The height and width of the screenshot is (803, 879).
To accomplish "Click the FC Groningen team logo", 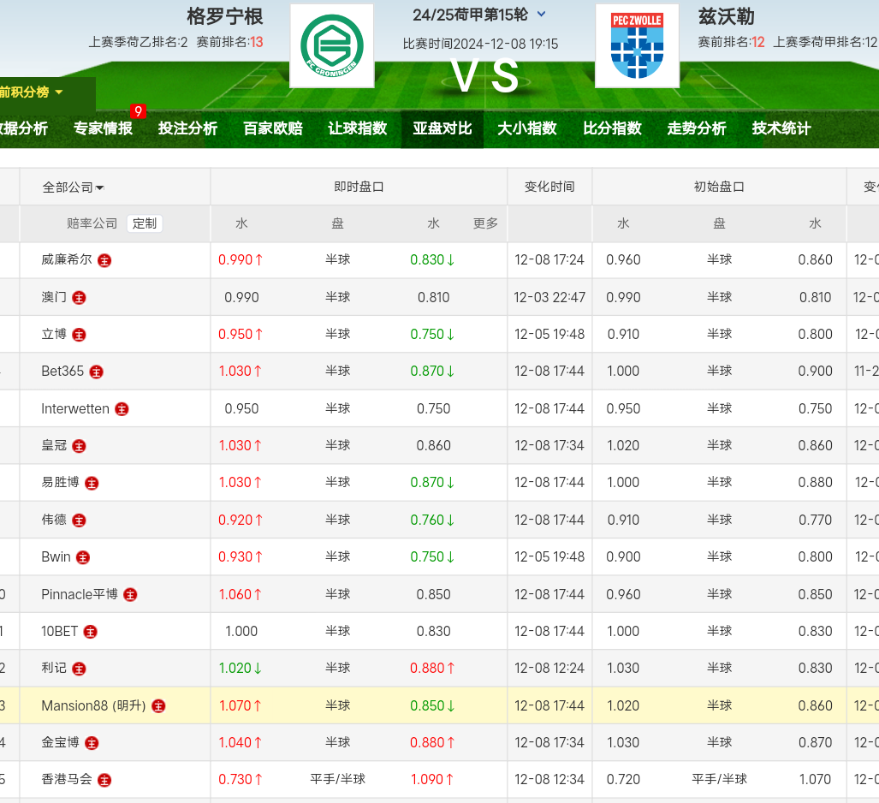I will [332, 46].
